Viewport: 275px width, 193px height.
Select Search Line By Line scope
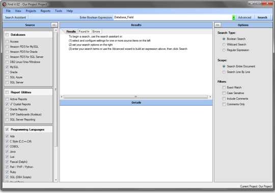click(x=224, y=72)
